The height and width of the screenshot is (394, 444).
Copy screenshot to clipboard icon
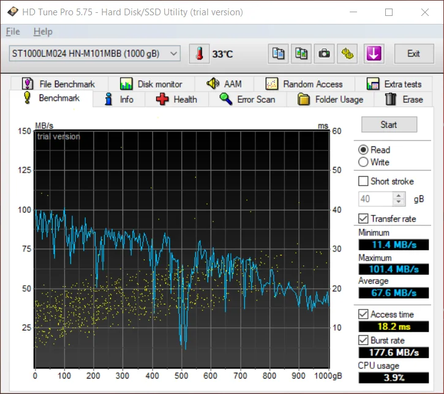pos(301,54)
